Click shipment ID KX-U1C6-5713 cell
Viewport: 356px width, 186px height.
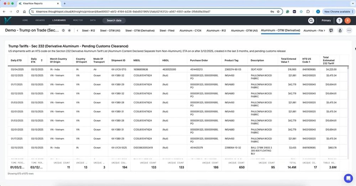119,69
